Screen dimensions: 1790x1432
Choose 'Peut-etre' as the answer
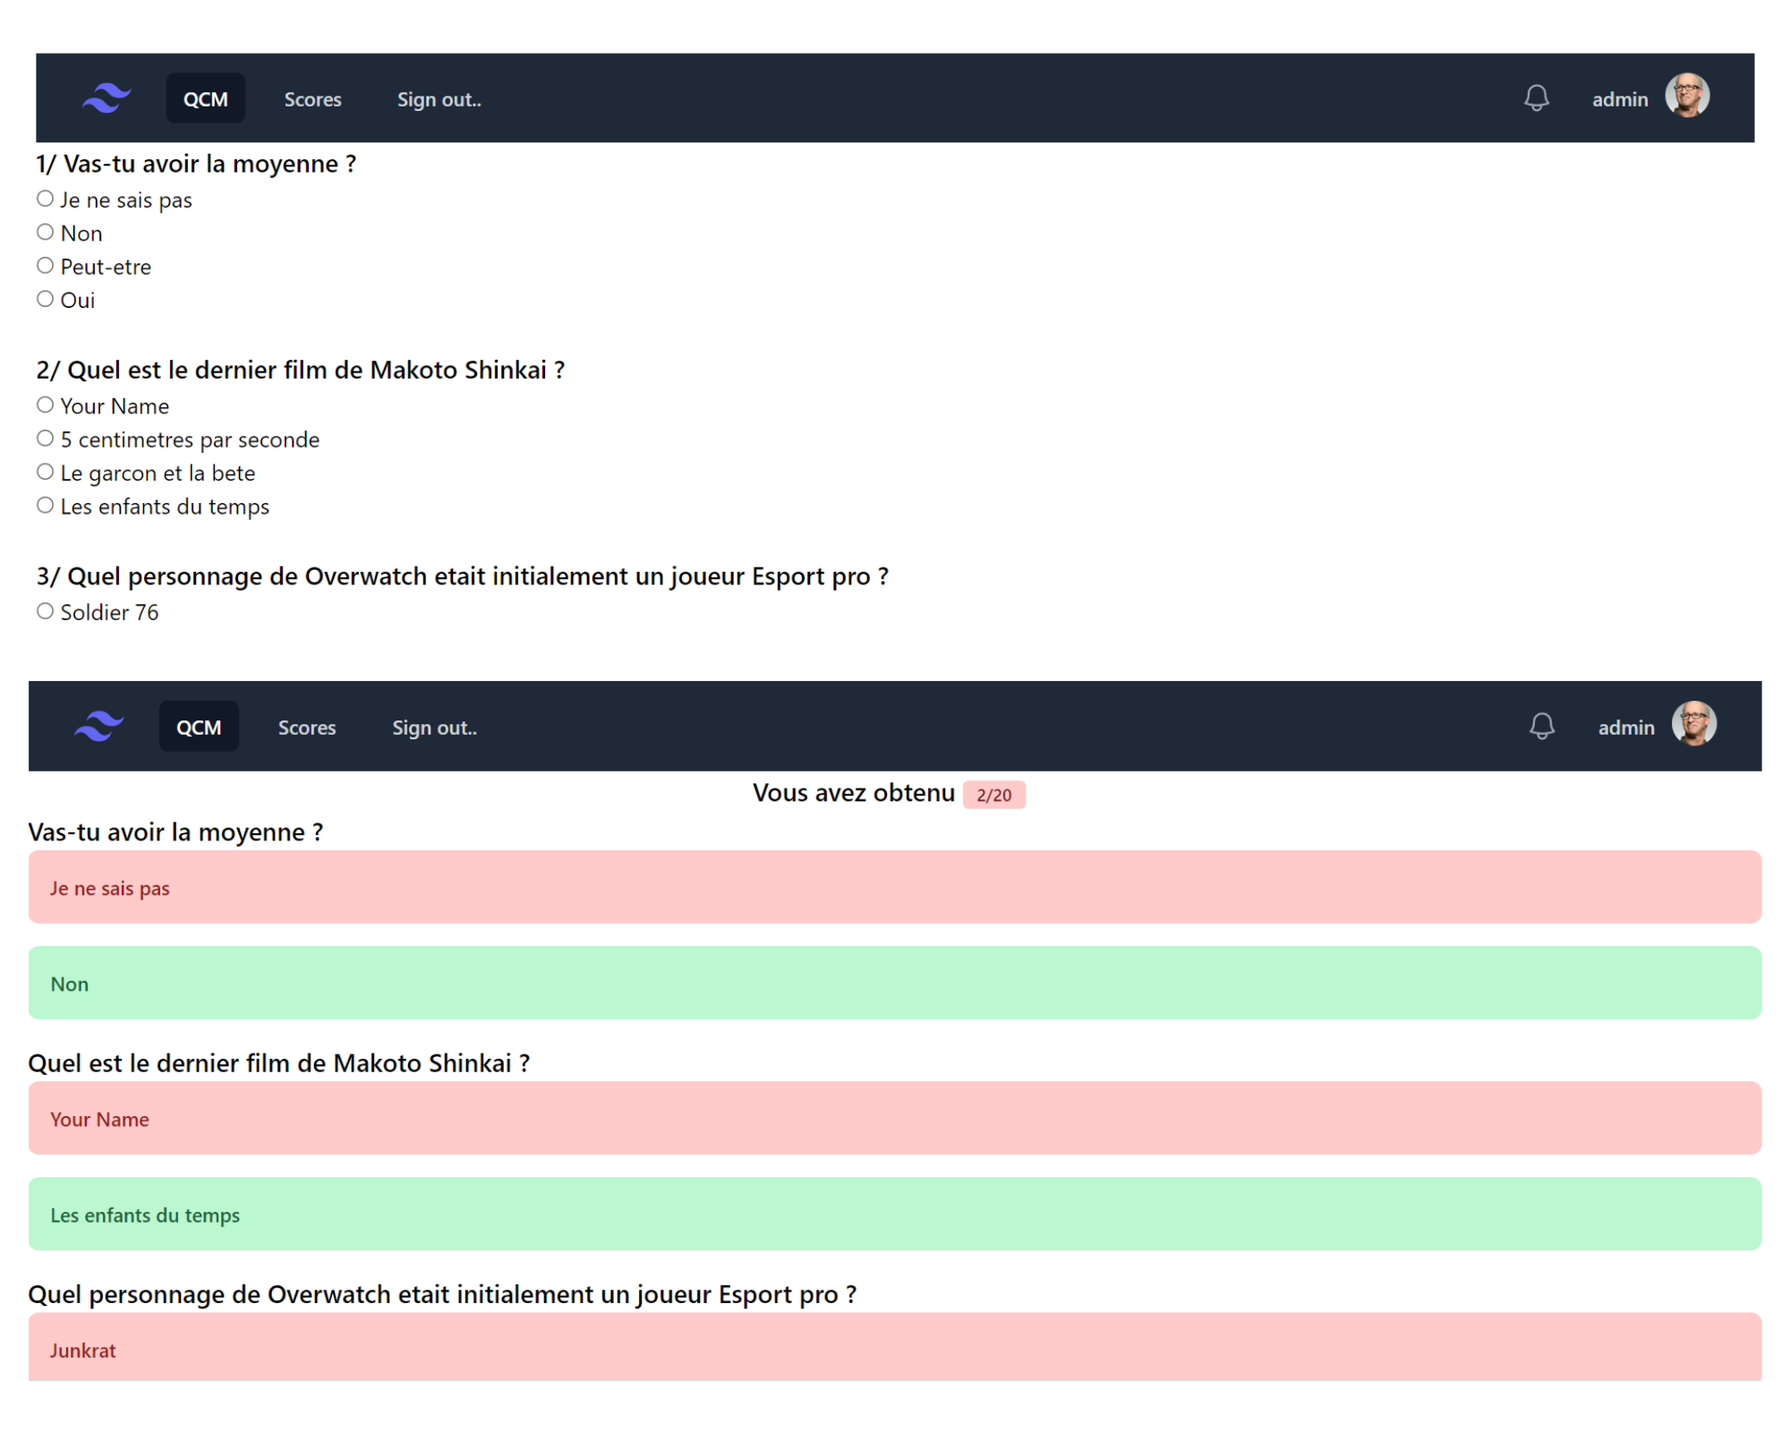[46, 266]
